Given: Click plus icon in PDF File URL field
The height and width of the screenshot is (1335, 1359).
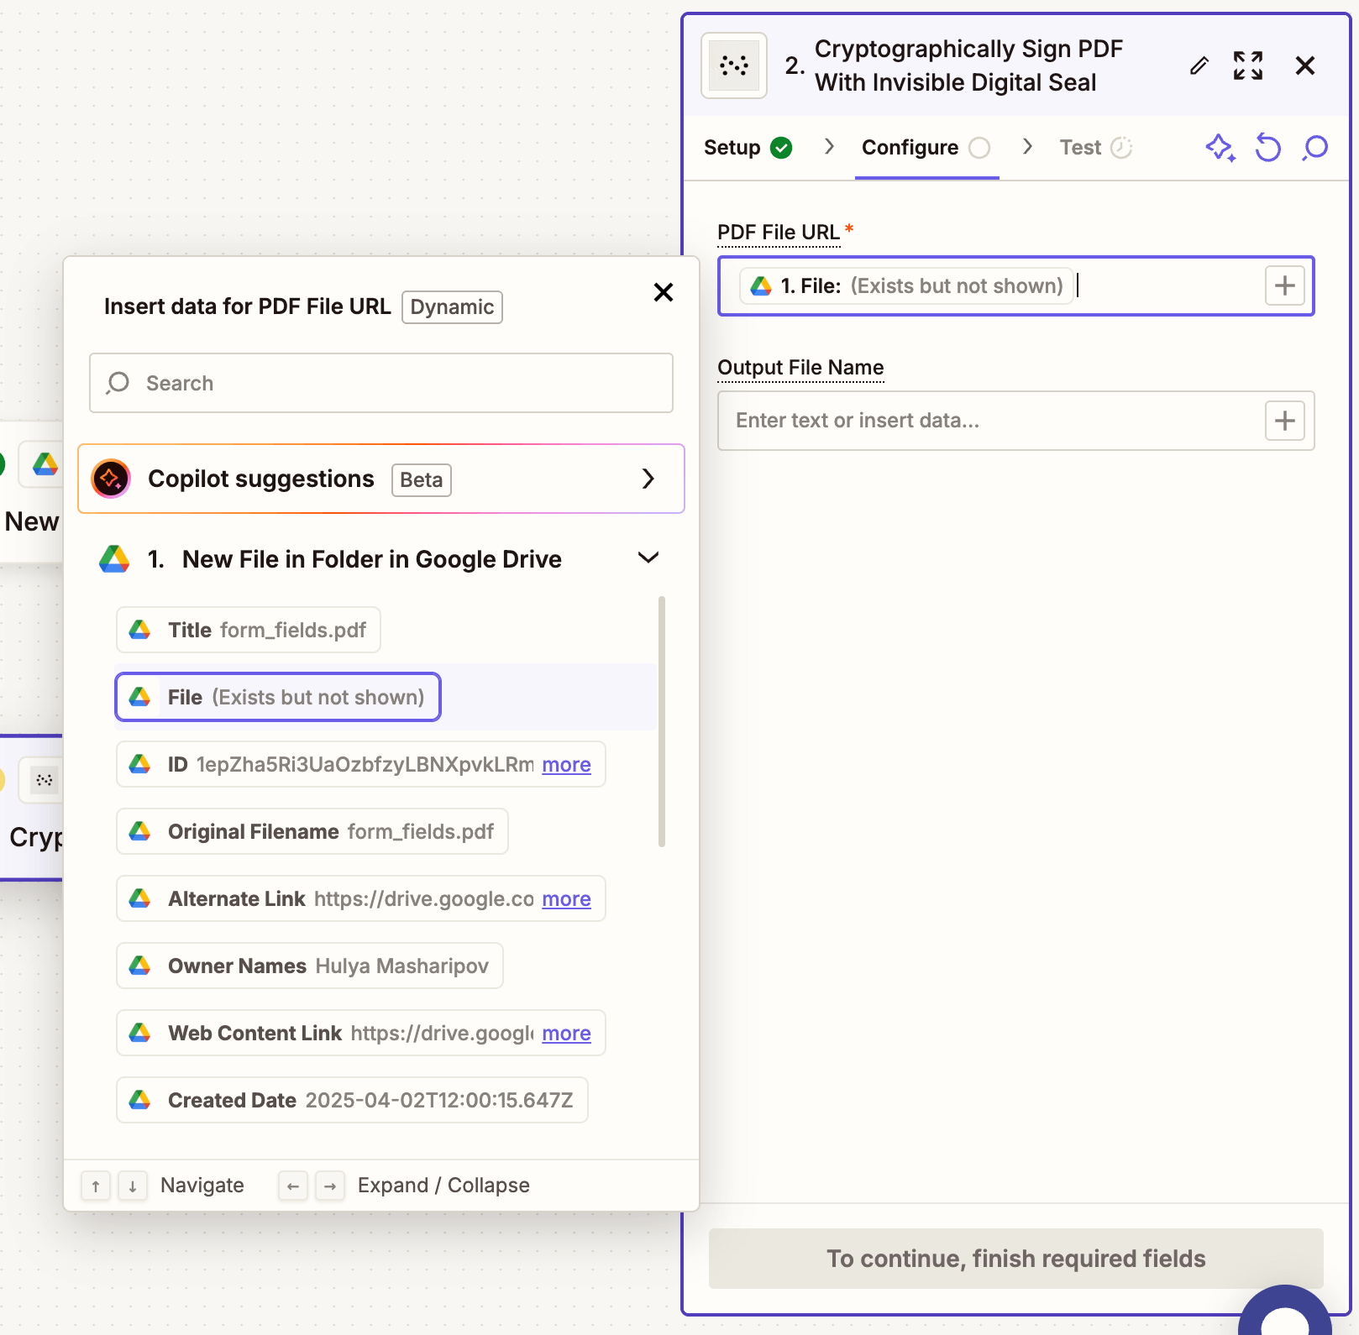Looking at the screenshot, I should pos(1284,285).
